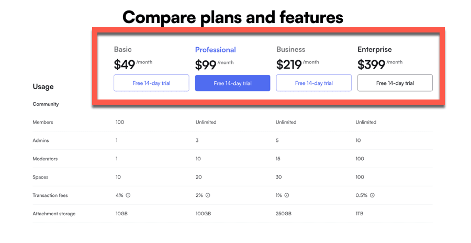Start the Basic plan free 14-day trial

(151, 83)
